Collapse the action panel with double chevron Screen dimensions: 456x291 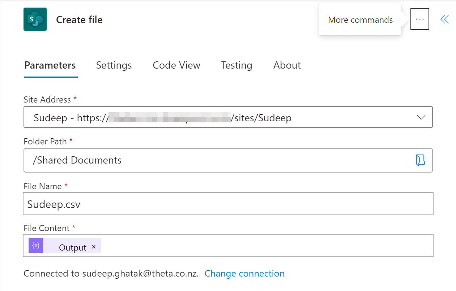444,19
